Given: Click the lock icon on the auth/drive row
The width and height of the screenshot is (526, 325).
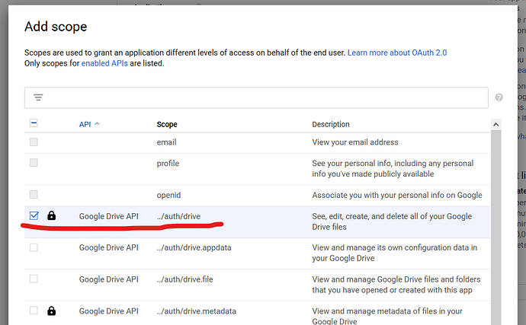Looking at the screenshot, I should (x=51, y=215).
